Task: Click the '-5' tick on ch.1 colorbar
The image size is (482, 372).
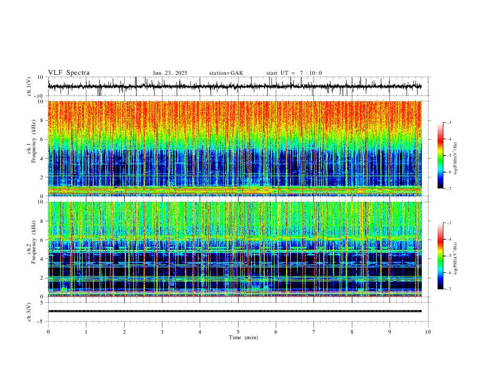Action: [x=449, y=156]
